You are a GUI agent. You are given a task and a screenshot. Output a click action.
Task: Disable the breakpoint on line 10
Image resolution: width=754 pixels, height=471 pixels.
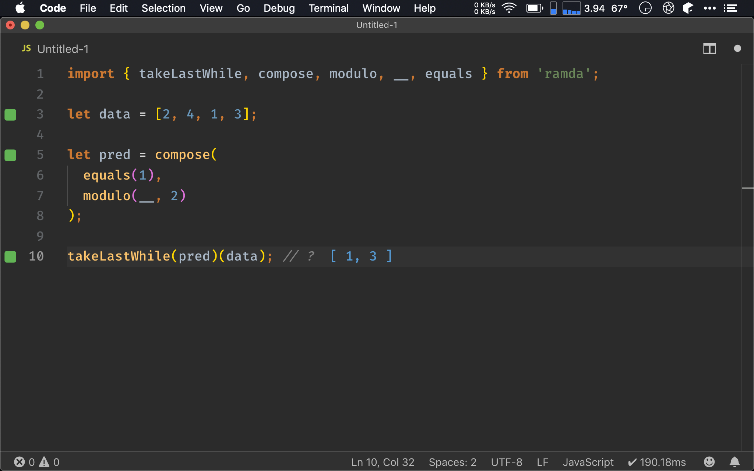click(10, 256)
